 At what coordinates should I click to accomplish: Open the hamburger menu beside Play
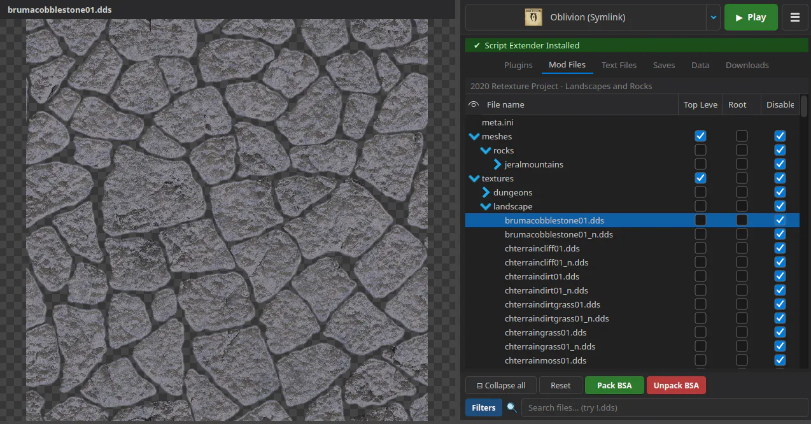794,17
